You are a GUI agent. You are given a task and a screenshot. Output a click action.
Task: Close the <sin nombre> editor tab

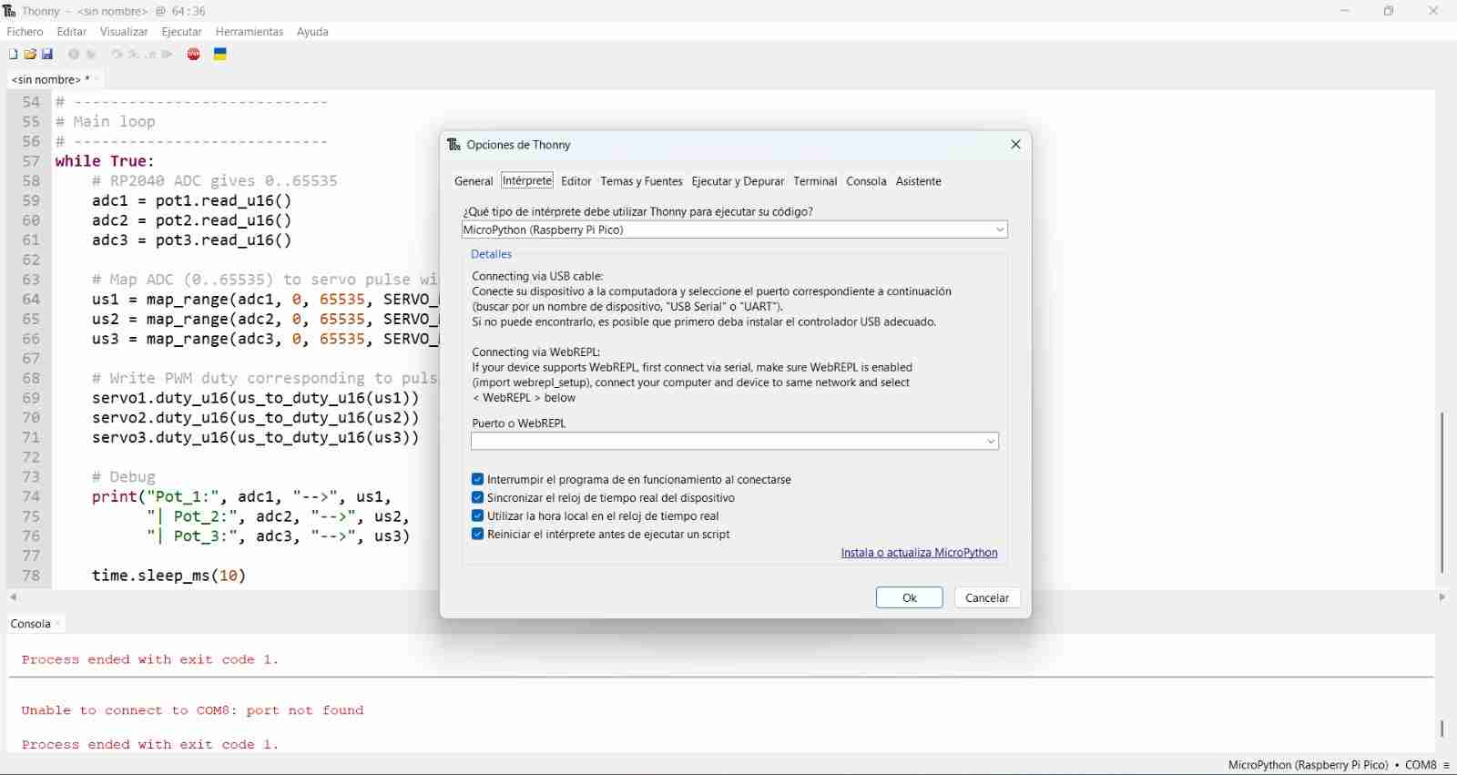pyautogui.click(x=97, y=79)
